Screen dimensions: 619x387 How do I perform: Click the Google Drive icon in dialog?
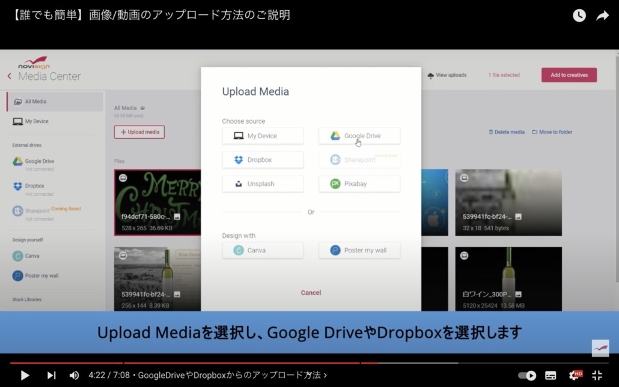(335, 136)
